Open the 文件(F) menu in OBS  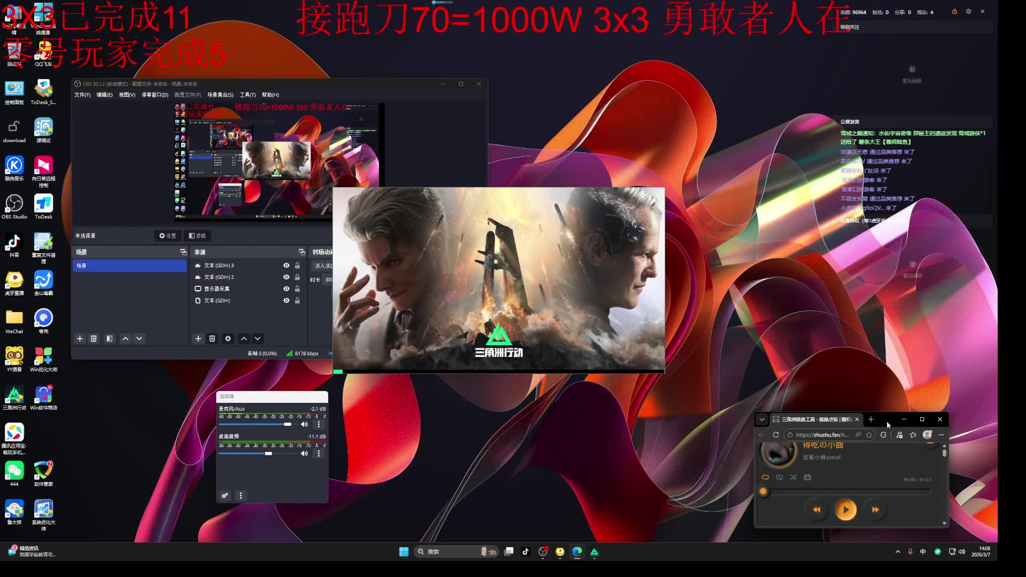82,95
